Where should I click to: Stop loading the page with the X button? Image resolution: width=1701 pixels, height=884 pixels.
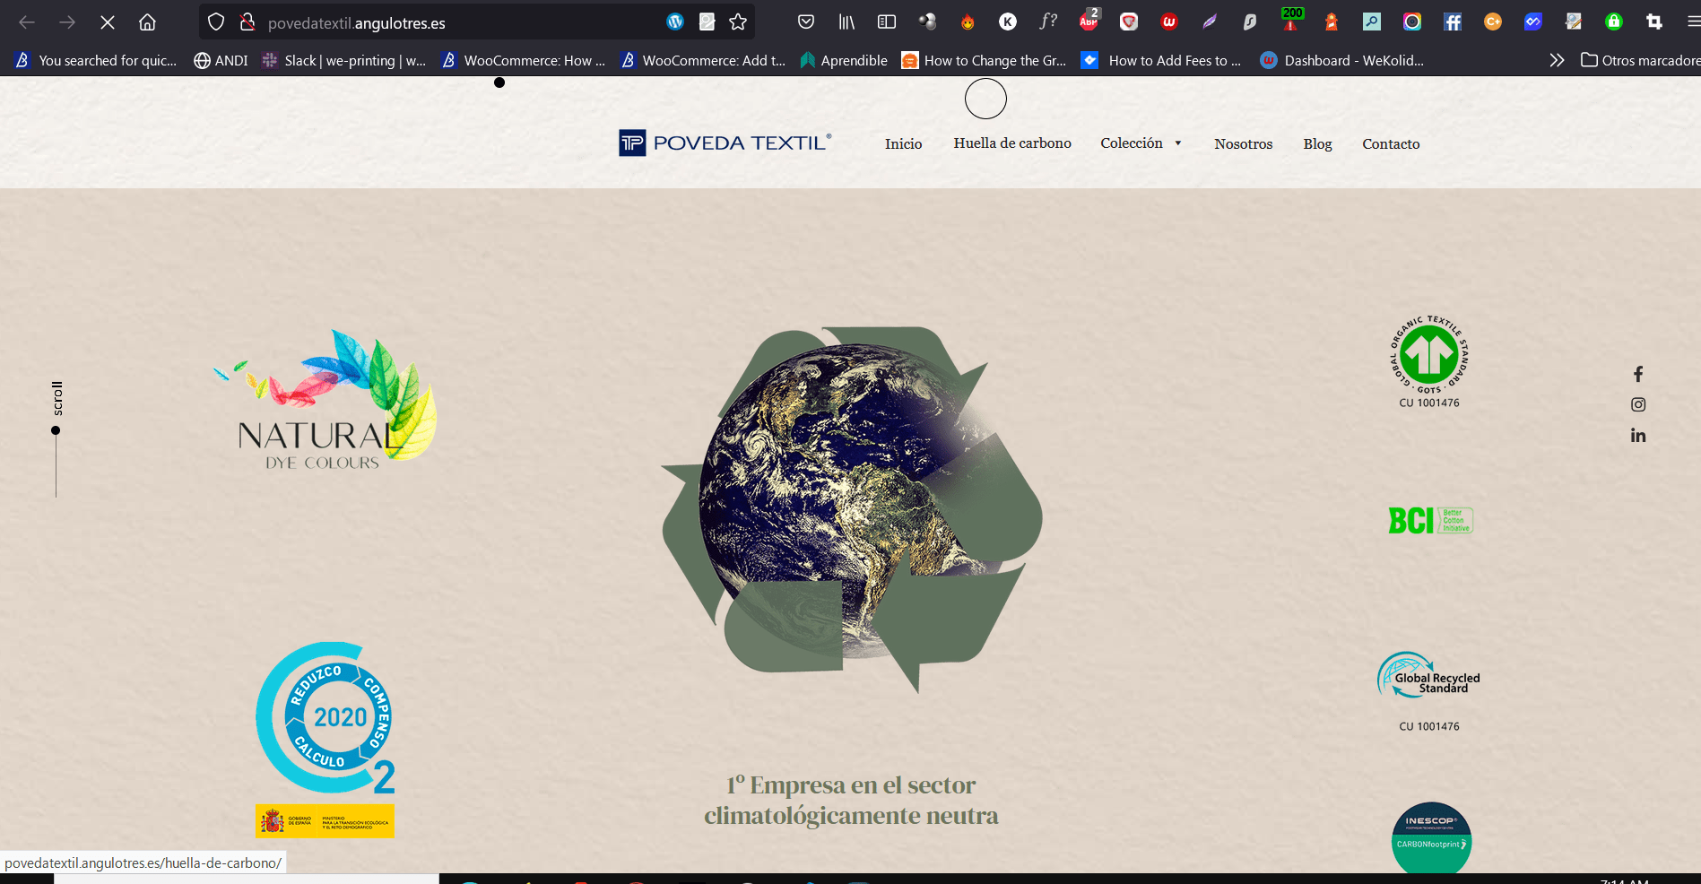[x=108, y=22]
